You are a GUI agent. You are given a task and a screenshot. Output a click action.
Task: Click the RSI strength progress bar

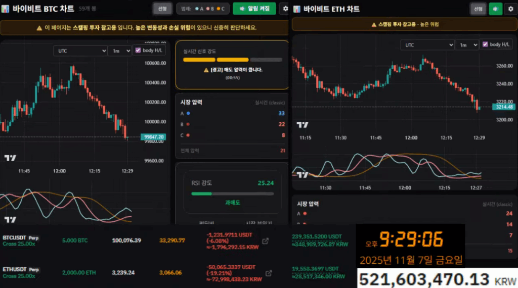233,194
